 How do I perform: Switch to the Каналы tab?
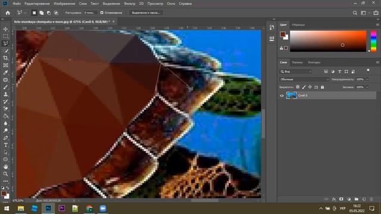pyautogui.click(x=297, y=62)
